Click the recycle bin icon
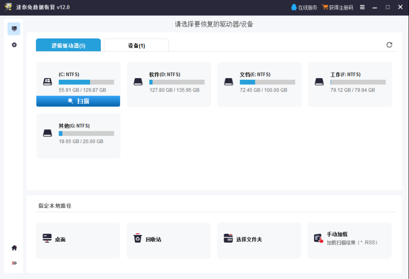Image resolution: width=409 pixels, height=279 pixels. (x=138, y=238)
